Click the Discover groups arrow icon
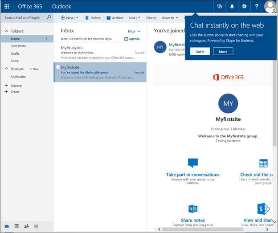278x233 pixels. [6, 86]
